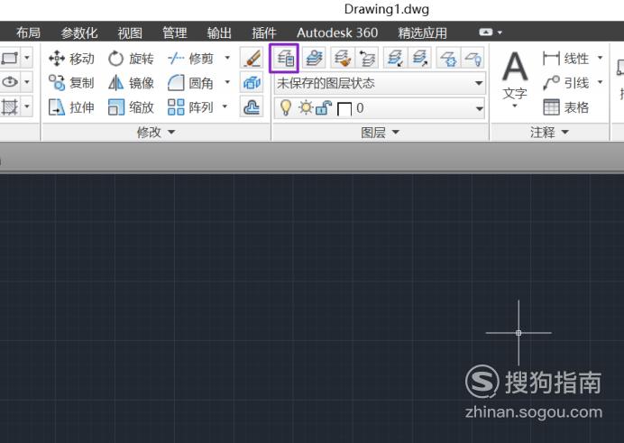Switch to the 输出 ribbon tab

(219, 32)
